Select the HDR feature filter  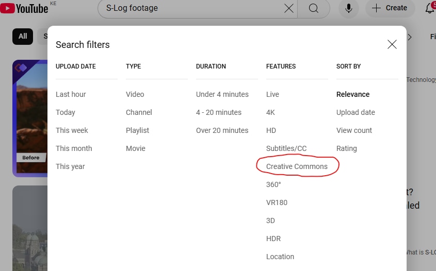[273, 239]
